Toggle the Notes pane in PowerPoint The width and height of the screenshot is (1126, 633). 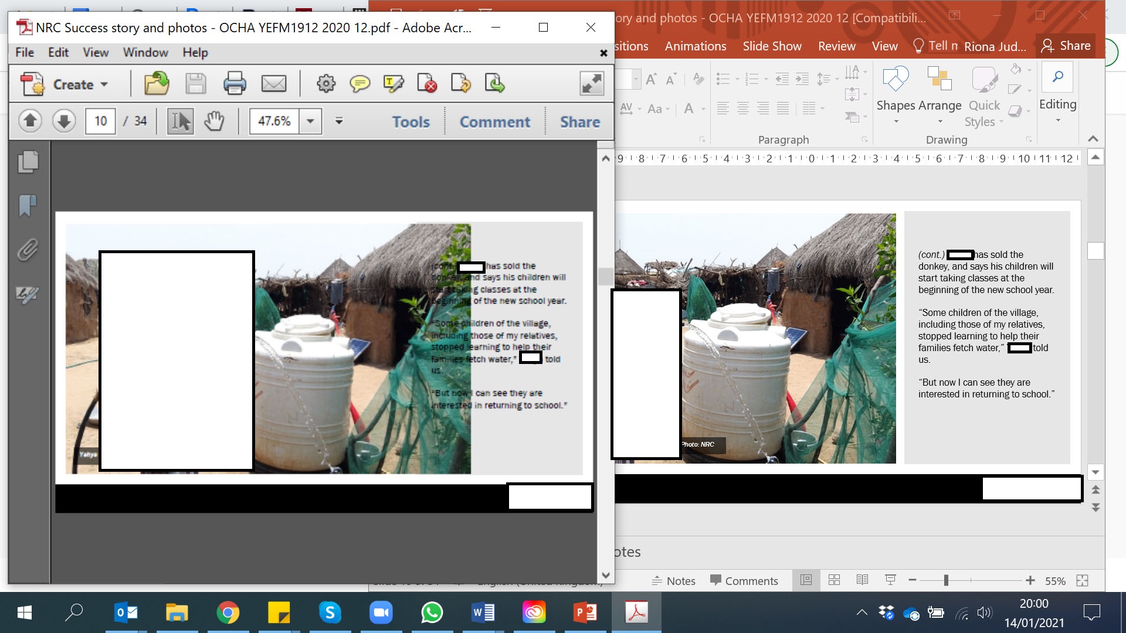pyautogui.click(x=674, y=581)
